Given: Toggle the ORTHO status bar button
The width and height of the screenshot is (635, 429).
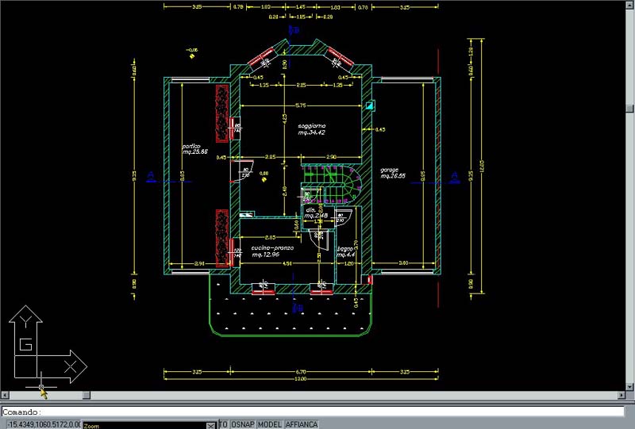Looking at the screenshot, I should coord(224,424).
